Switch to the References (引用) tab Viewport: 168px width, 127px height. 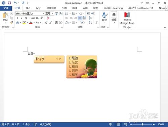click(64, 8)
